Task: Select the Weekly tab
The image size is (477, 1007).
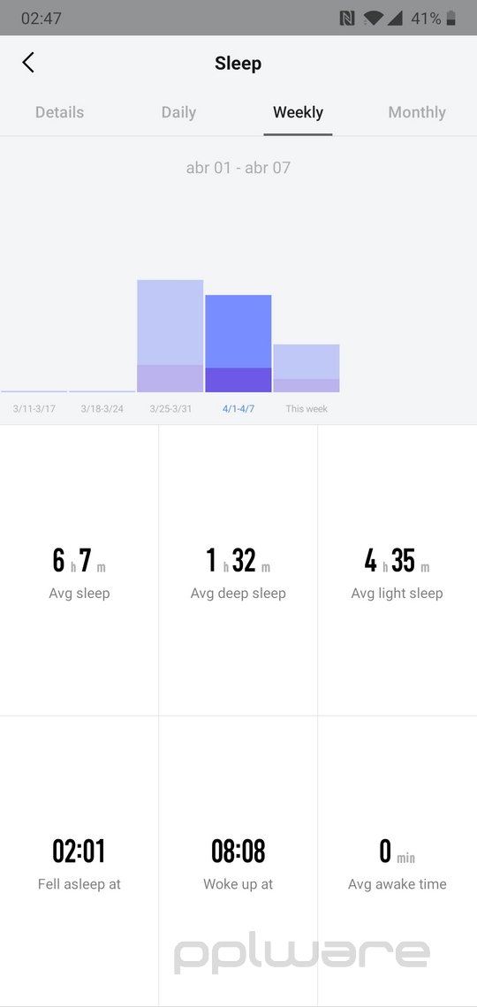Action: [x=298, y=112]
